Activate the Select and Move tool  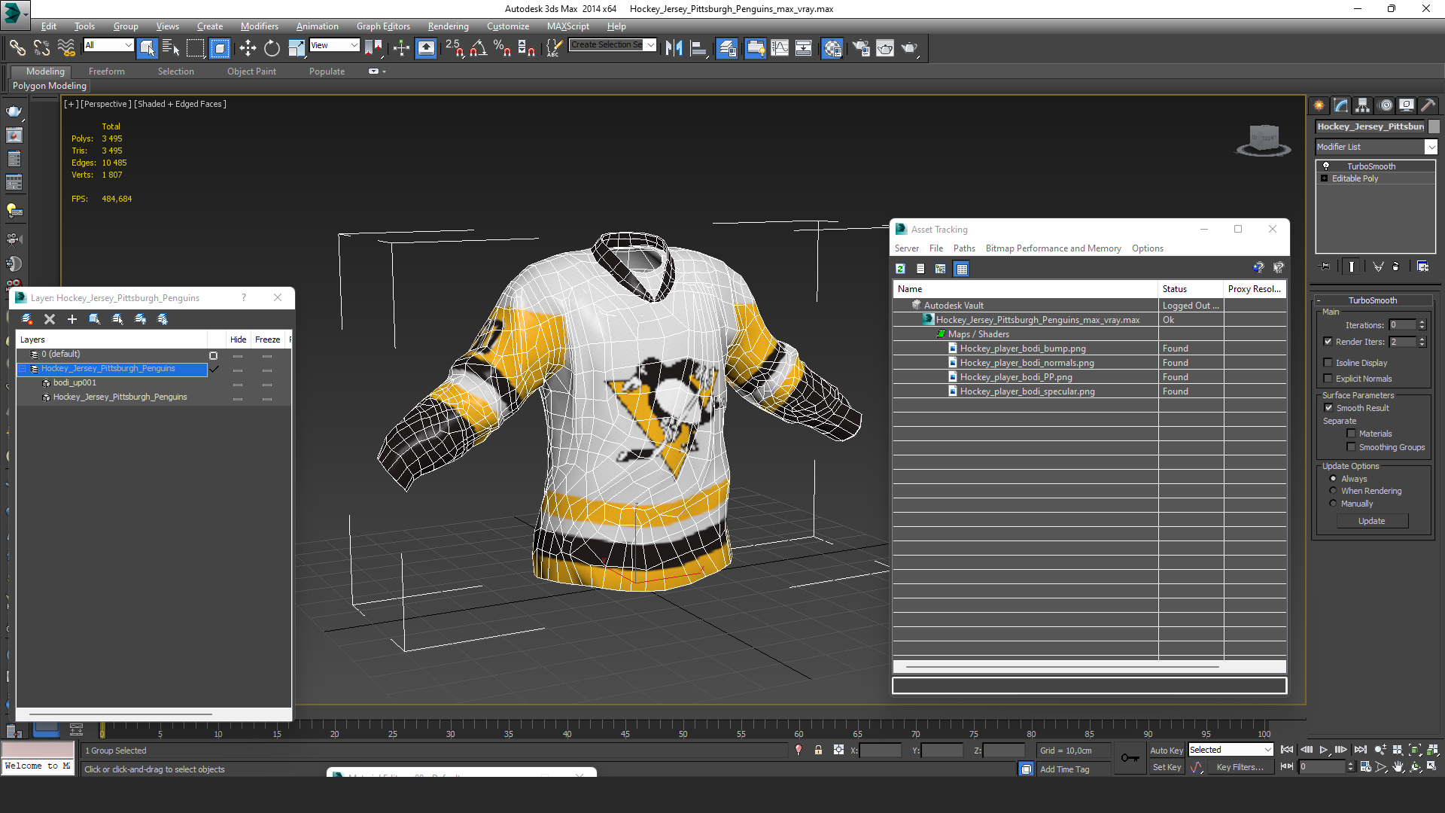(248, 48)
